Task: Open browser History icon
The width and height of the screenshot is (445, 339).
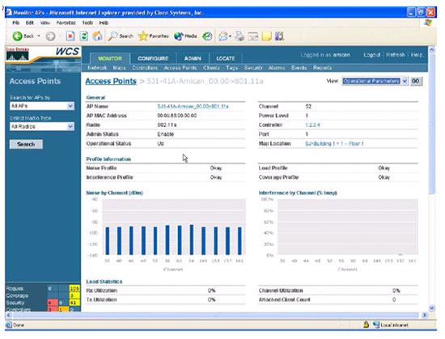Action: 207,36
